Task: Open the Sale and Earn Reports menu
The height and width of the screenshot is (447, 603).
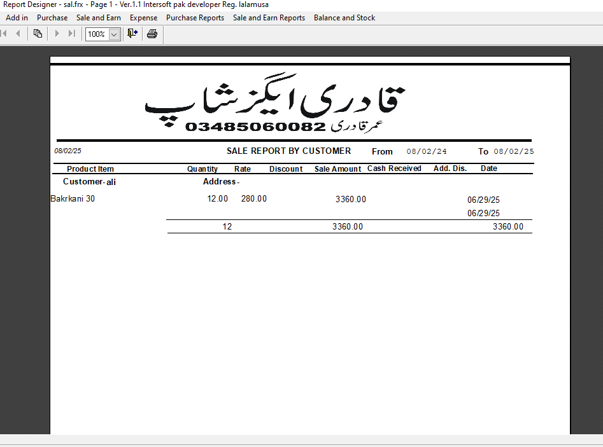Action: click(269, 18)
